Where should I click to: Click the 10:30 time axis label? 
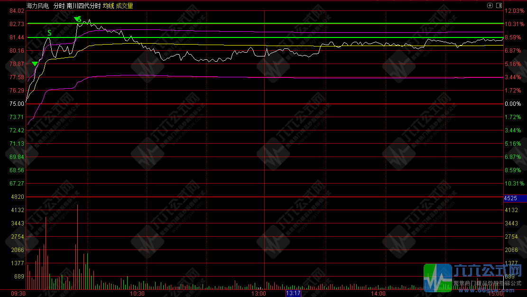pyautogui.click(x=138, y=294)
